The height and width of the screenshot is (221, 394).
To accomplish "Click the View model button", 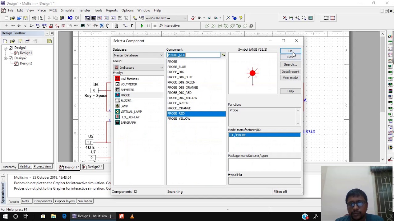I will pyautogui.click(x=291, y=78).
